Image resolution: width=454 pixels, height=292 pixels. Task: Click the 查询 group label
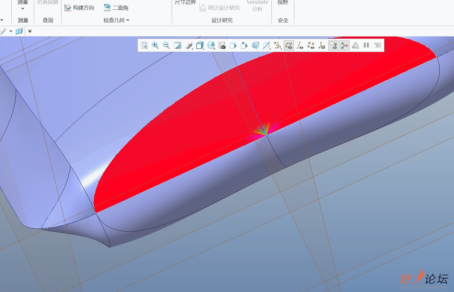(x=48, y=20)
